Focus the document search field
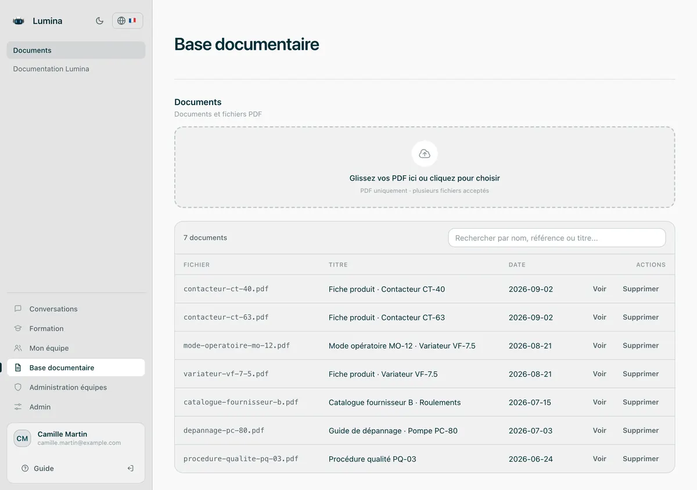This screenshot has width=697, height=490. coord(557,238)
